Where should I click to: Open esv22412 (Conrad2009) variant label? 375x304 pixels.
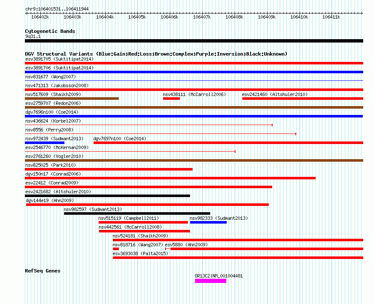[x=52, y=183]
